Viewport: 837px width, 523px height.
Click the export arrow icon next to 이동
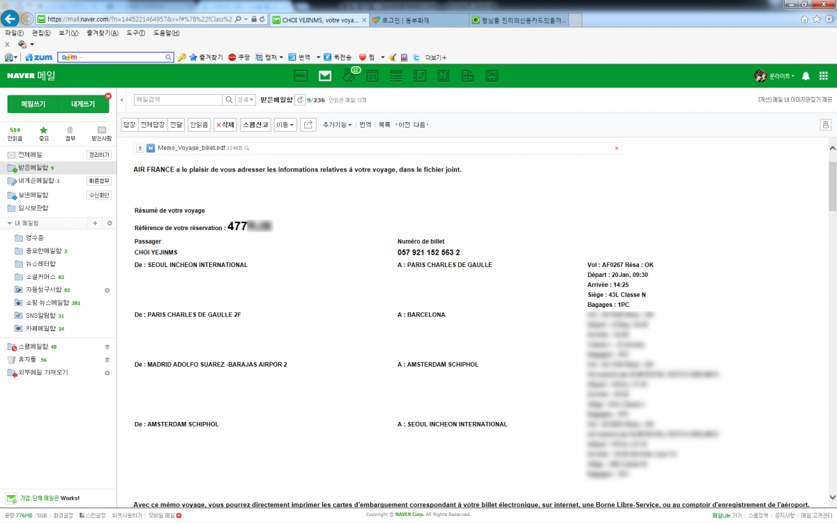click(x=308, y=125)
